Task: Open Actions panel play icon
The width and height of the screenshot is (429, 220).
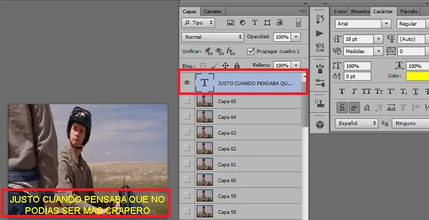Action: (320, 33)
